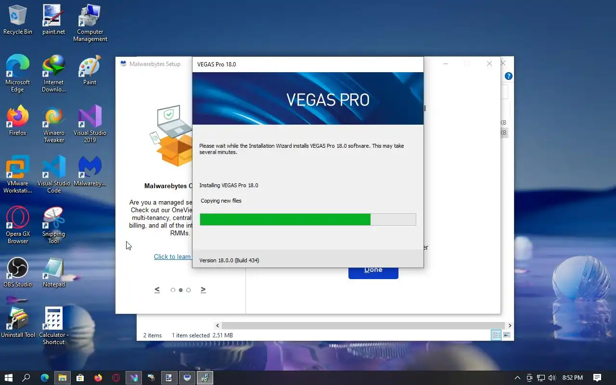Screen dimensions: 616x385
Task: Open the 8:52 PM clock
Action: point(573,378)
